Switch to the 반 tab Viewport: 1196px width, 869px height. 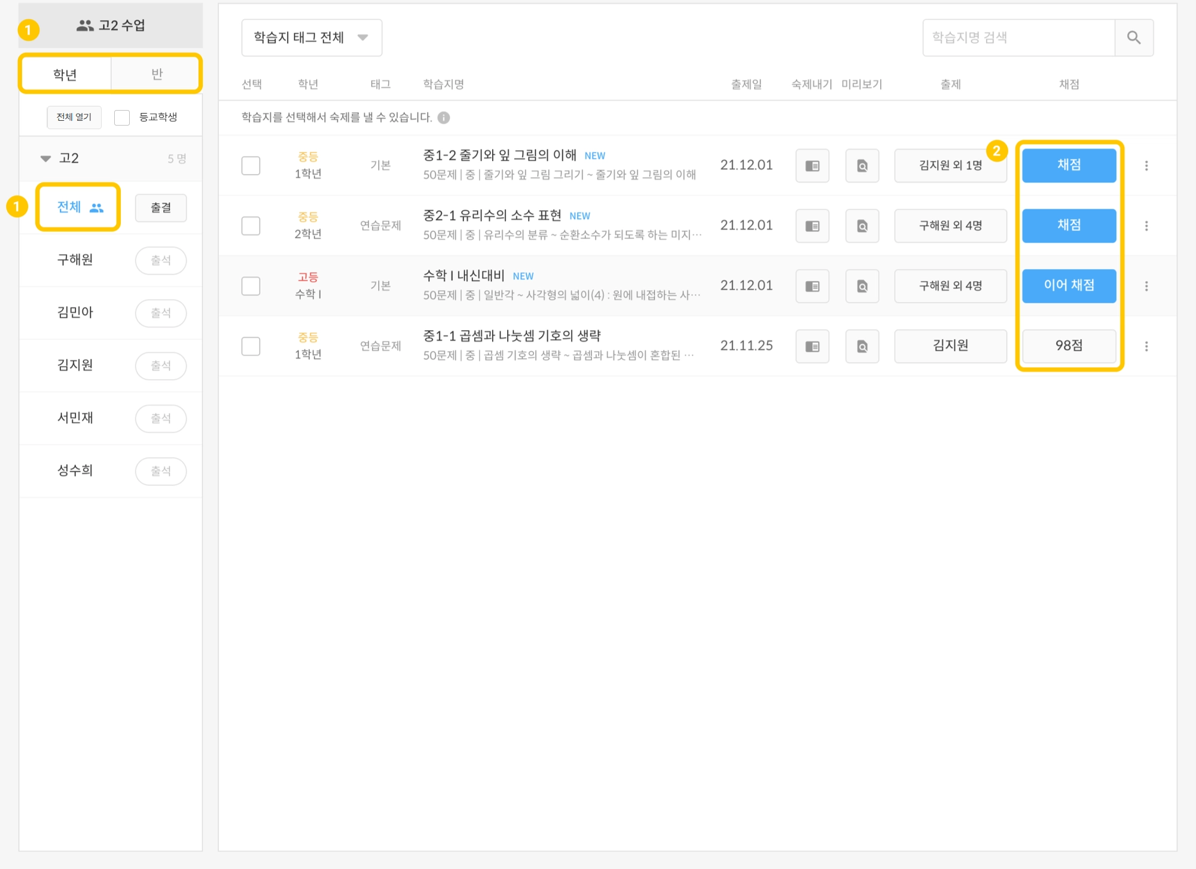pos(157,74)
